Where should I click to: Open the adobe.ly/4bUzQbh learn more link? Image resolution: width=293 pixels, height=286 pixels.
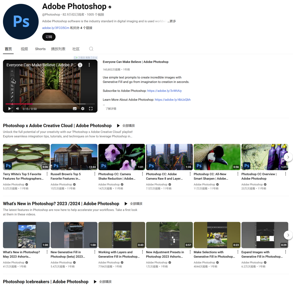[173, 100]
